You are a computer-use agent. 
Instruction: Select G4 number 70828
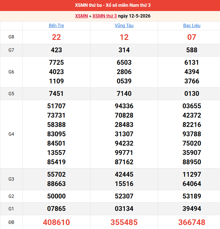pyautogui.click(x=124, y=115)
